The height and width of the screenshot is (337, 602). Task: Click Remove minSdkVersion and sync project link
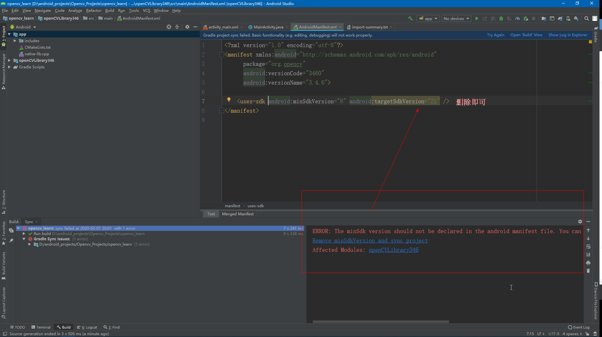[x=370, y=241]
